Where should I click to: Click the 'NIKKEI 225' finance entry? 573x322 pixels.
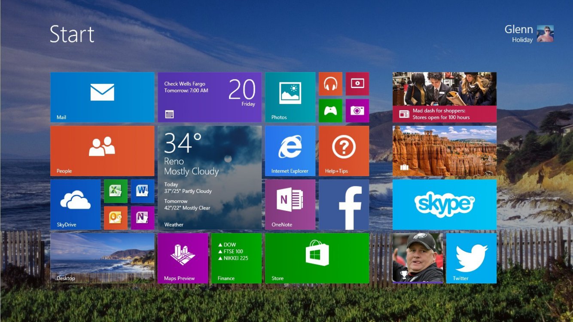pyautogui.click(x=233, y=258)
